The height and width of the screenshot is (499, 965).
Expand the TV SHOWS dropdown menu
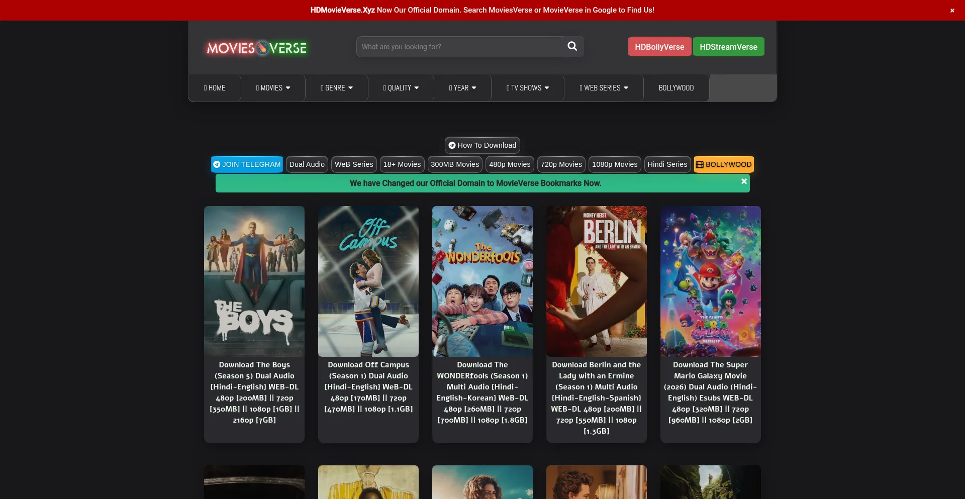click(528, 88)
